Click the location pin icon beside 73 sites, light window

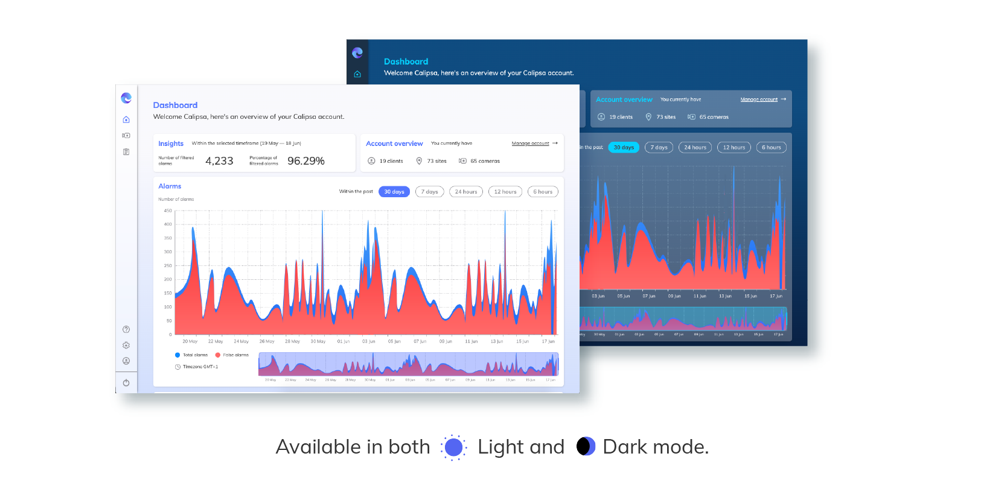point(419,161)
